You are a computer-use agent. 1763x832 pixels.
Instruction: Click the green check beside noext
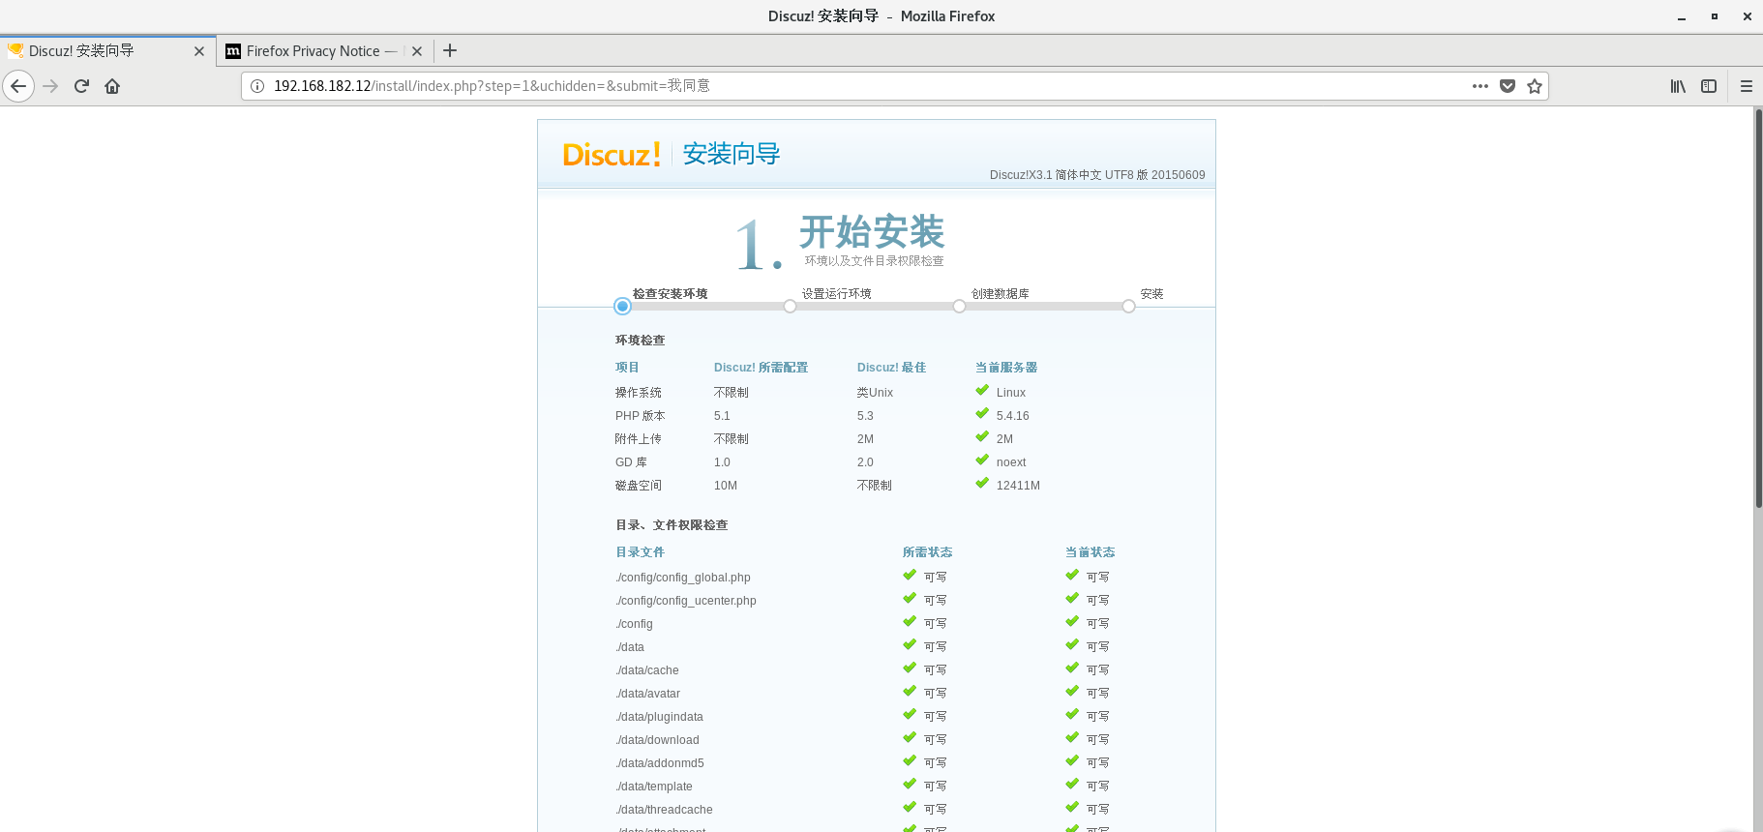[982, 461]
